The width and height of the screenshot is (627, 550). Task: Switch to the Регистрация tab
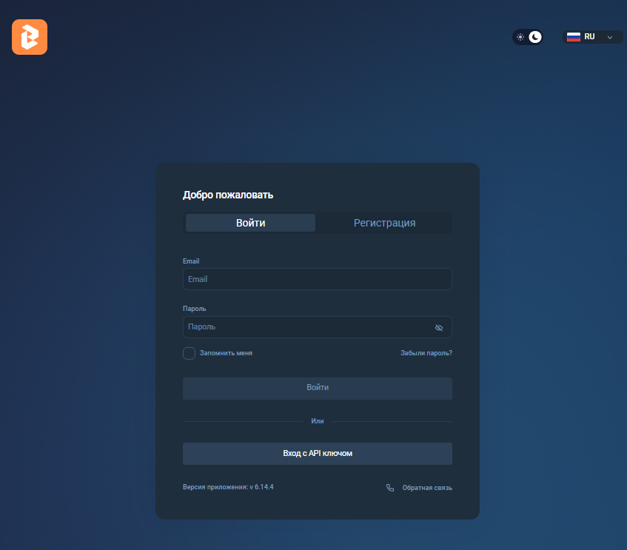pyautogui.click(x=384, y=223)
